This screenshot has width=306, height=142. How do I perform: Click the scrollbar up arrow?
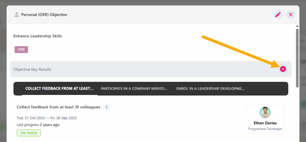297,26
